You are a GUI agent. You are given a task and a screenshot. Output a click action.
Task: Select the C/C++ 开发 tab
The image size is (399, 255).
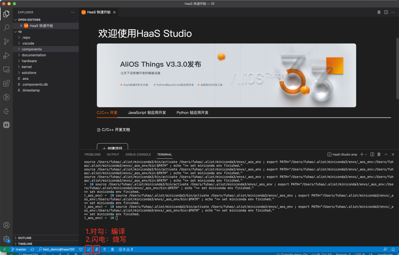(107, 113)
